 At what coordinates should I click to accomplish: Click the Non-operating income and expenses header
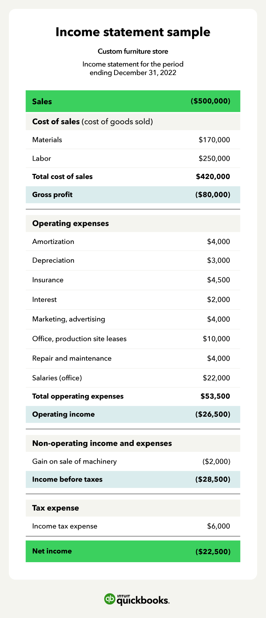pyautogui.click(x=102, y=443)
